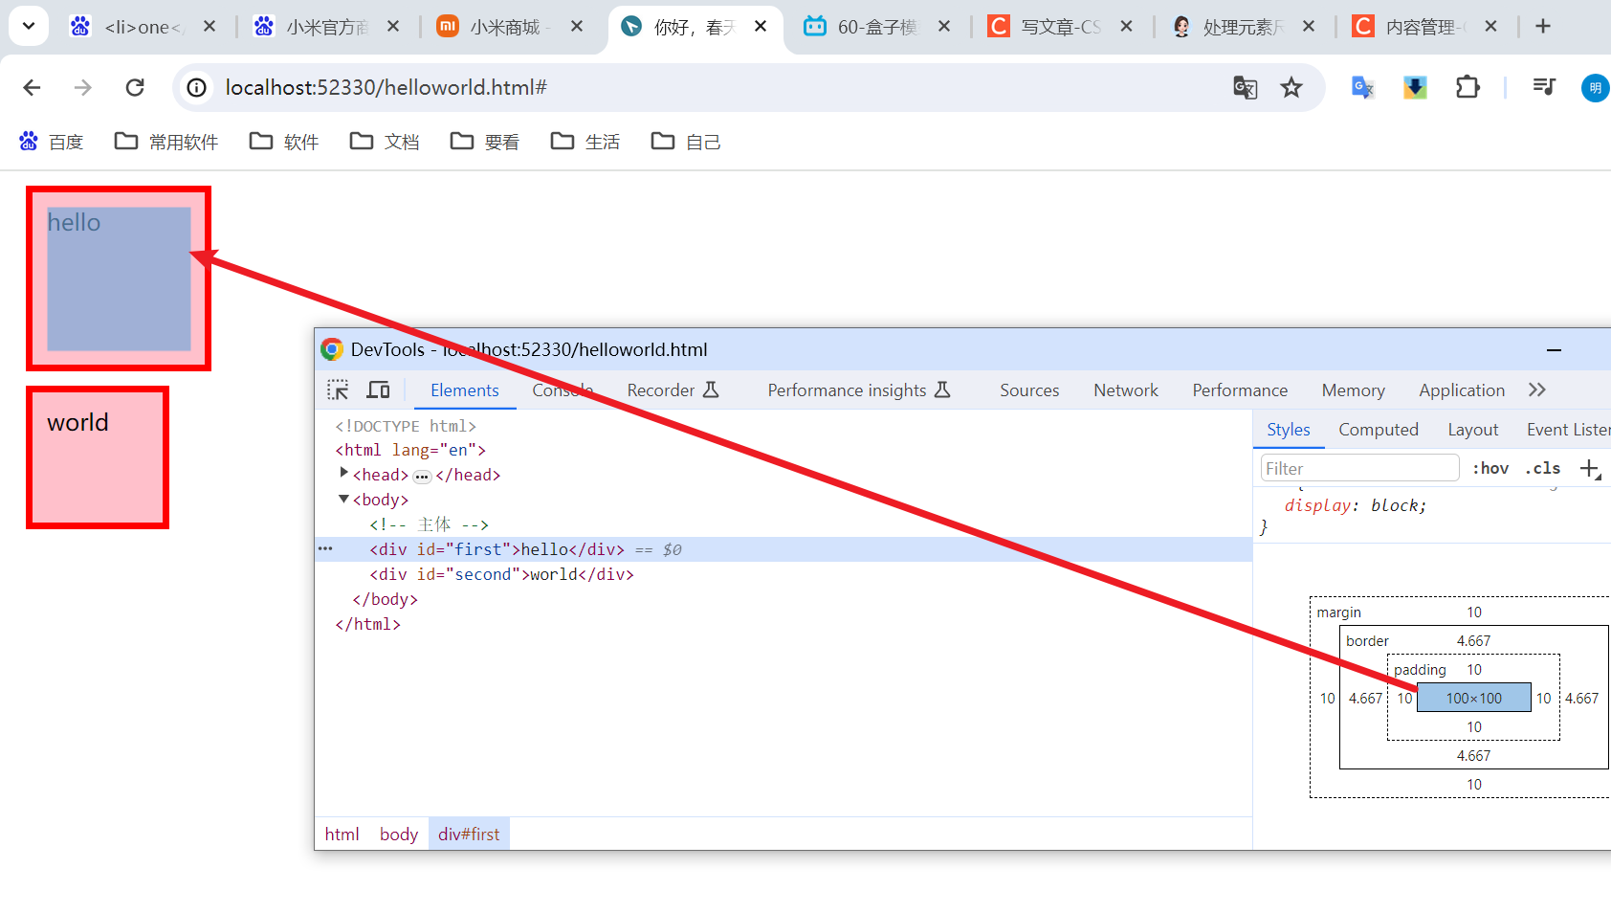Collapse the <body> node in the DOM tree

343,499
